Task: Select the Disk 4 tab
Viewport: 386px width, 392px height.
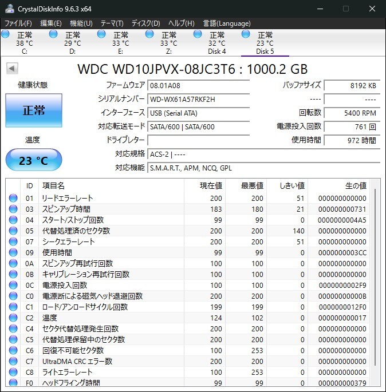Action: 216,43
